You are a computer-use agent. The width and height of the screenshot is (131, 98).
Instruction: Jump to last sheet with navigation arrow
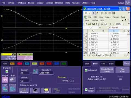pos(93,55)
